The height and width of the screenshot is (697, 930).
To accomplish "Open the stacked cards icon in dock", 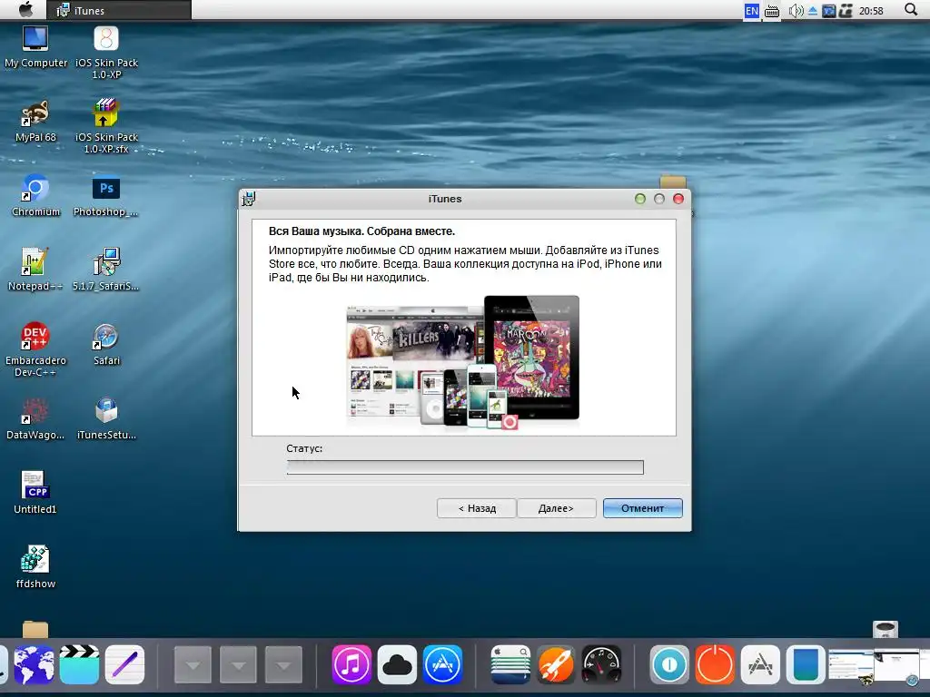I will (x=510, y=665).
